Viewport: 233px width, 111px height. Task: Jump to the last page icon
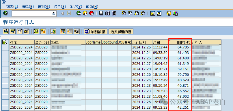click(143, 13)
